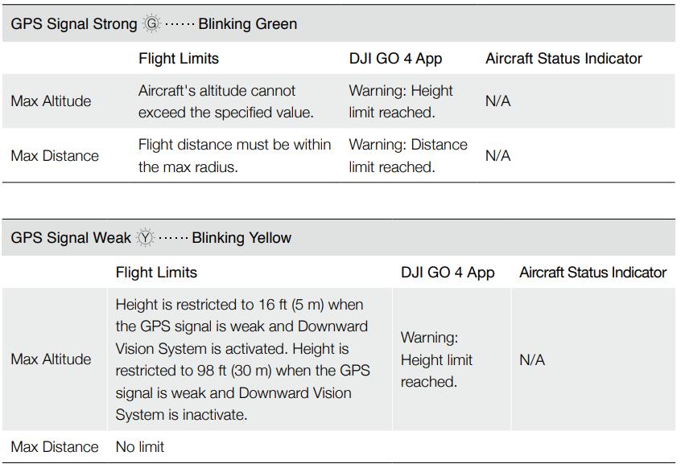Click "Aircraft Status Indicator" header in GPS Weak table
The height and width of the screenshot is (468, 681).
point(592,273)
